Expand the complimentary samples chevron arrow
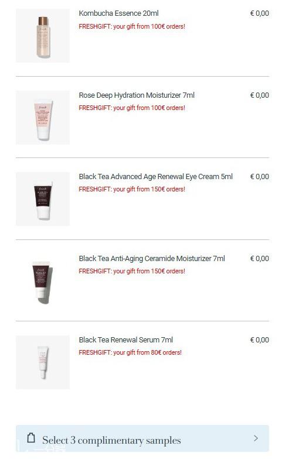This screenshot has width=289, height=463. tap(256, 438)
